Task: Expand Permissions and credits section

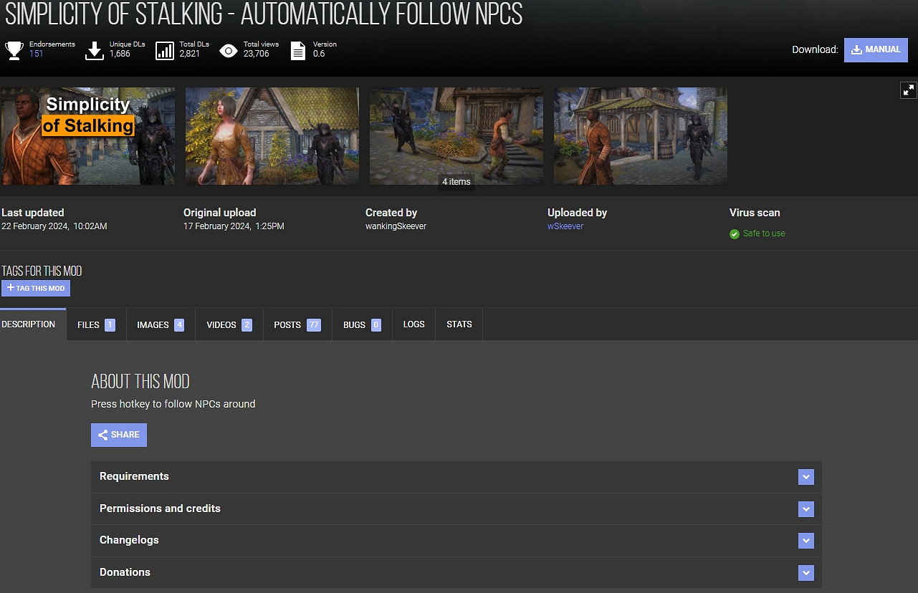Action: click(806, 509)
